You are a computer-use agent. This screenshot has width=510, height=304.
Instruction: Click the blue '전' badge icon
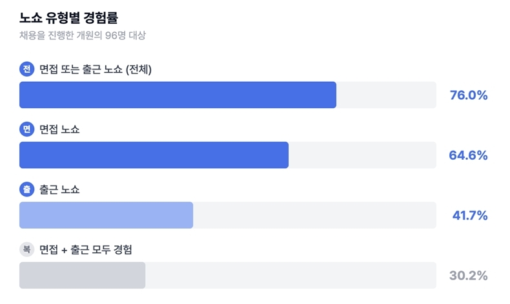click(26, 70)
